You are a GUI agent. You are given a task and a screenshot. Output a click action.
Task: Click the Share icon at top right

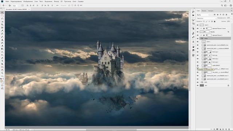[231, 5]
